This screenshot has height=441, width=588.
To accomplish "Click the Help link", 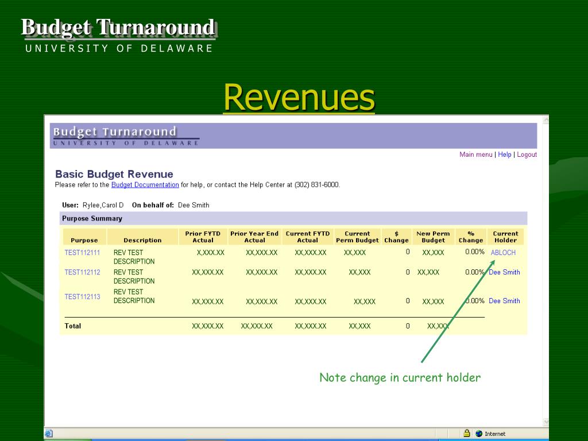I will tap(504, 154).
